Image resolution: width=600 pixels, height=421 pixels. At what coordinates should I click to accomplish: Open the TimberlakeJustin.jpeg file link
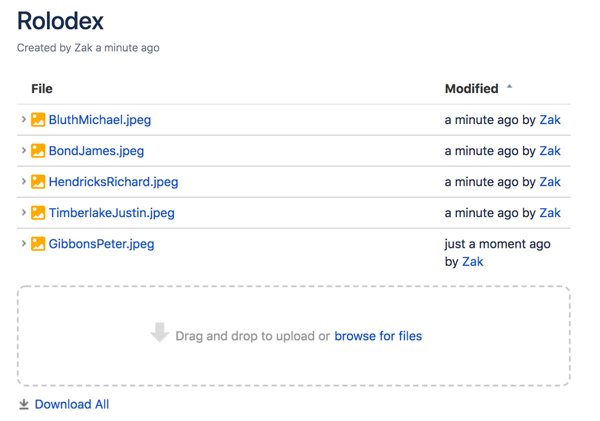coord(112,213)
